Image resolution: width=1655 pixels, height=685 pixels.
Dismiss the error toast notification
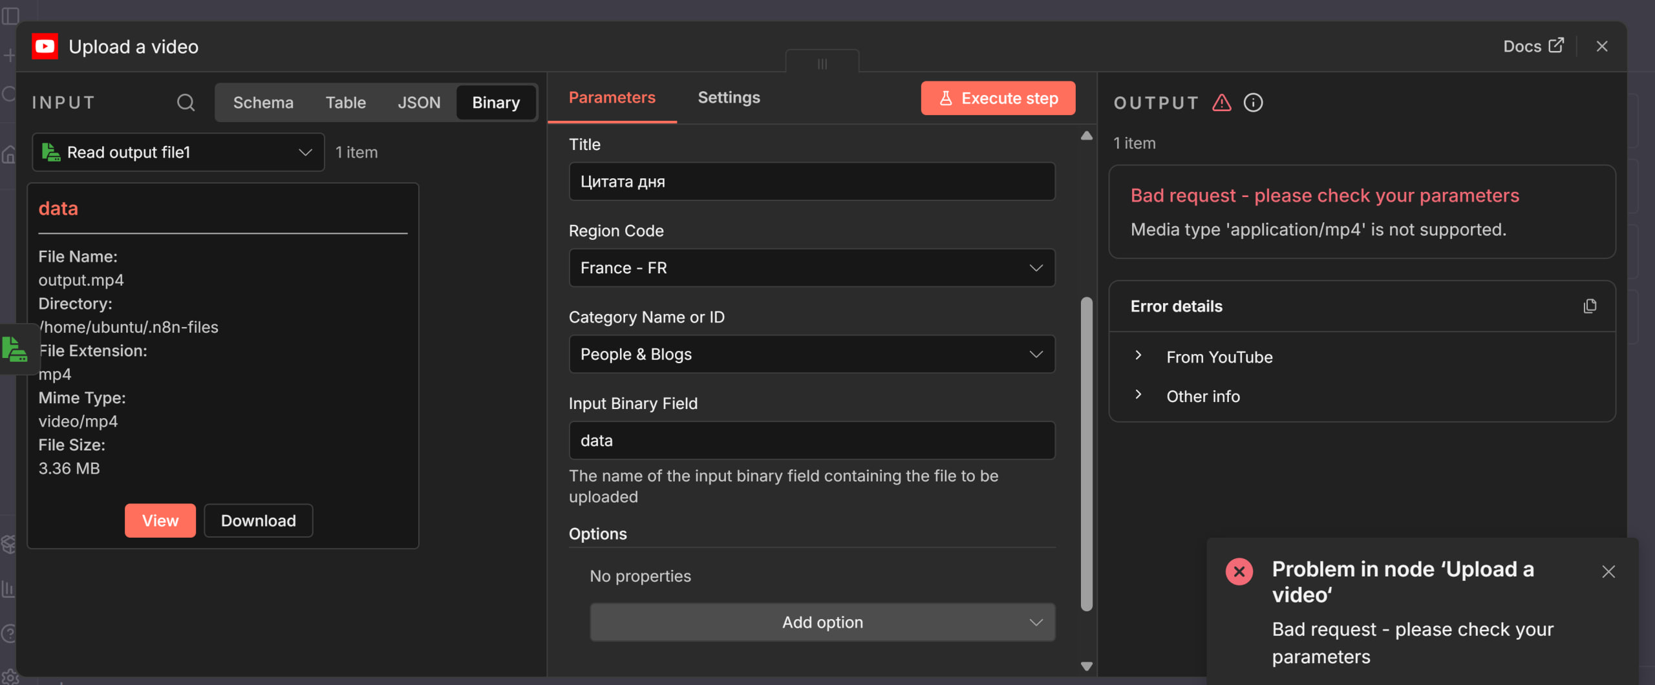1608,571
